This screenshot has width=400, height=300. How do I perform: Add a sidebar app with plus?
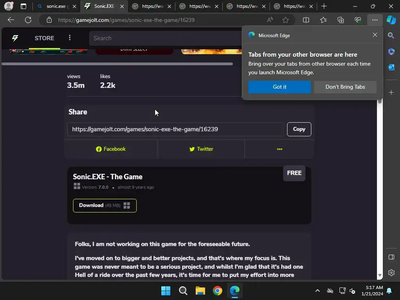click(391, 92)
